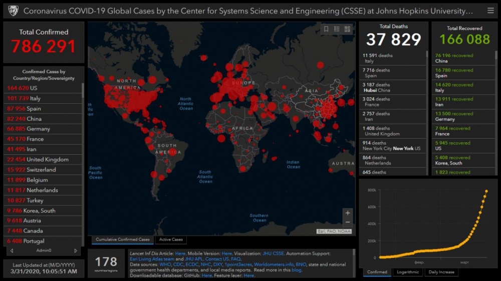Open the BNO data source link
The width and height of the screenshot is (501, 281).
pyautogui.click(x=301, y=264)
